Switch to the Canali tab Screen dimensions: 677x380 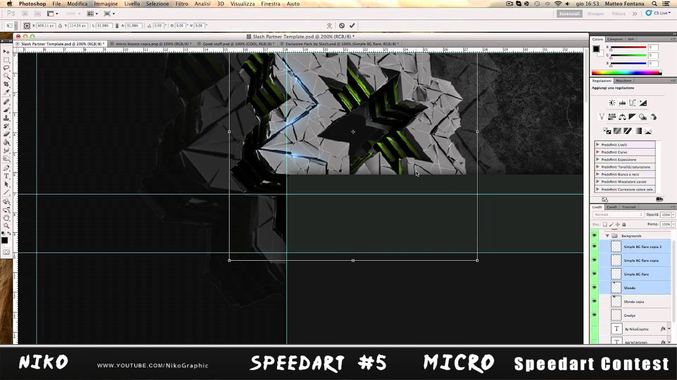click(612, 207)
